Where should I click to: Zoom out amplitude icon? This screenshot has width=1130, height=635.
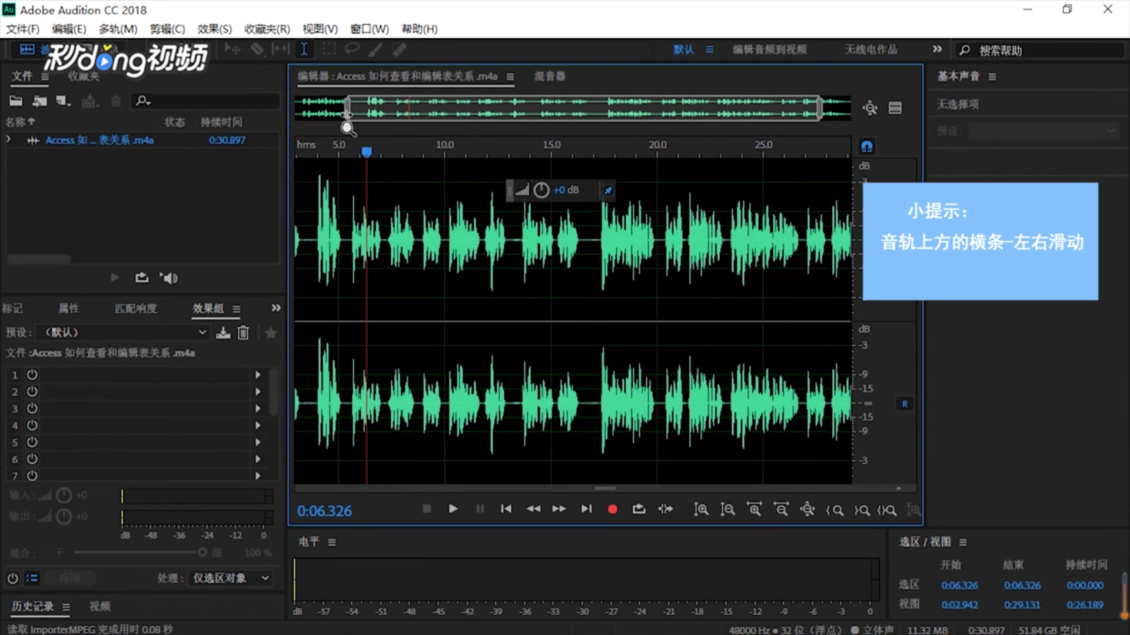[x=727, y=510]
